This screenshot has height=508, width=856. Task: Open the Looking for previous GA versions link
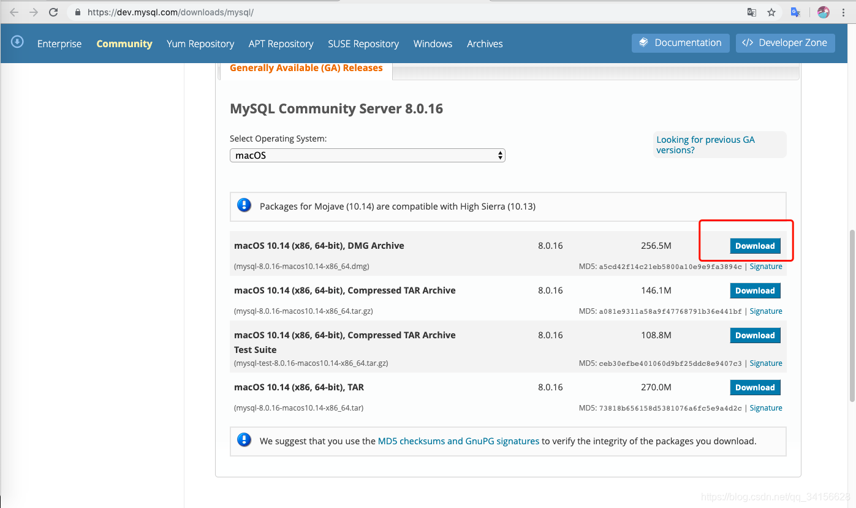pos(705,145)
